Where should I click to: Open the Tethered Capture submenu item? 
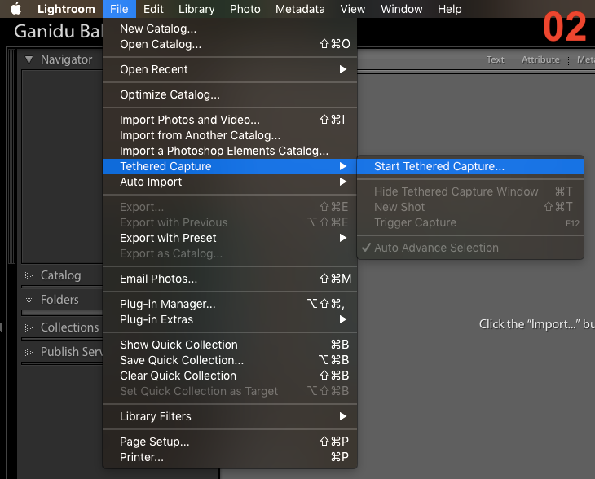click(230, 166)
